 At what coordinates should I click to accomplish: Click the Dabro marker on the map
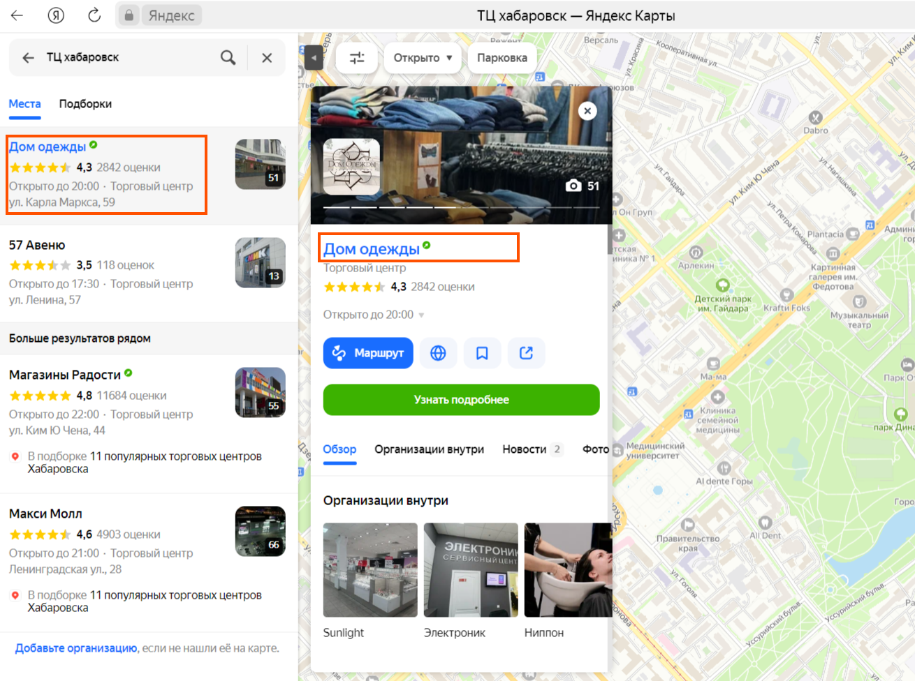click(x=815, y=118)
